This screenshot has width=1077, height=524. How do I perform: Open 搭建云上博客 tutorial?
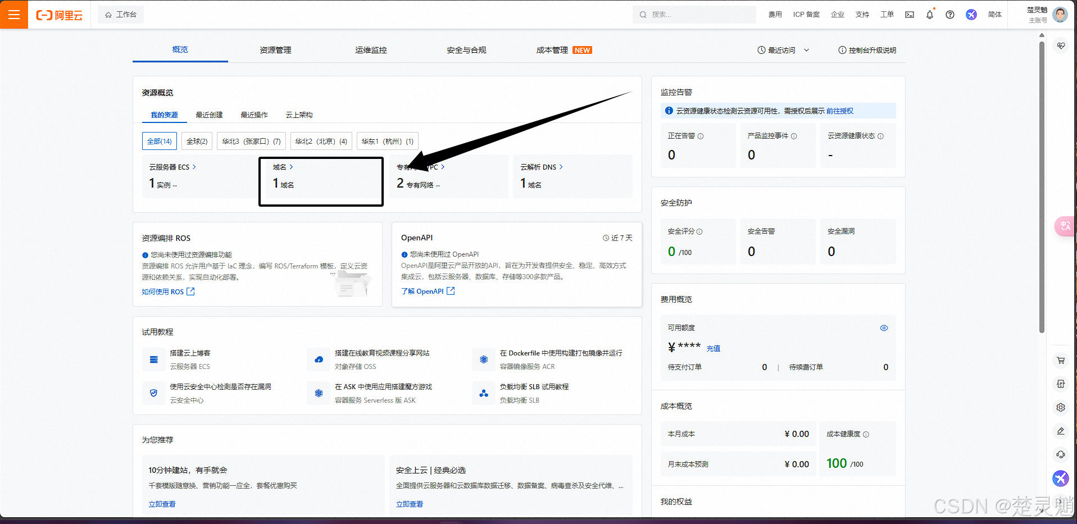pyautogui.click(x=190, y=353)
